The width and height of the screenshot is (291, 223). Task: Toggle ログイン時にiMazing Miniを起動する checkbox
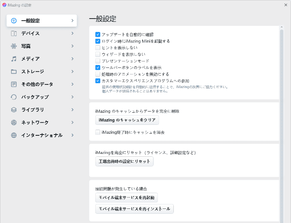(98, 41)
